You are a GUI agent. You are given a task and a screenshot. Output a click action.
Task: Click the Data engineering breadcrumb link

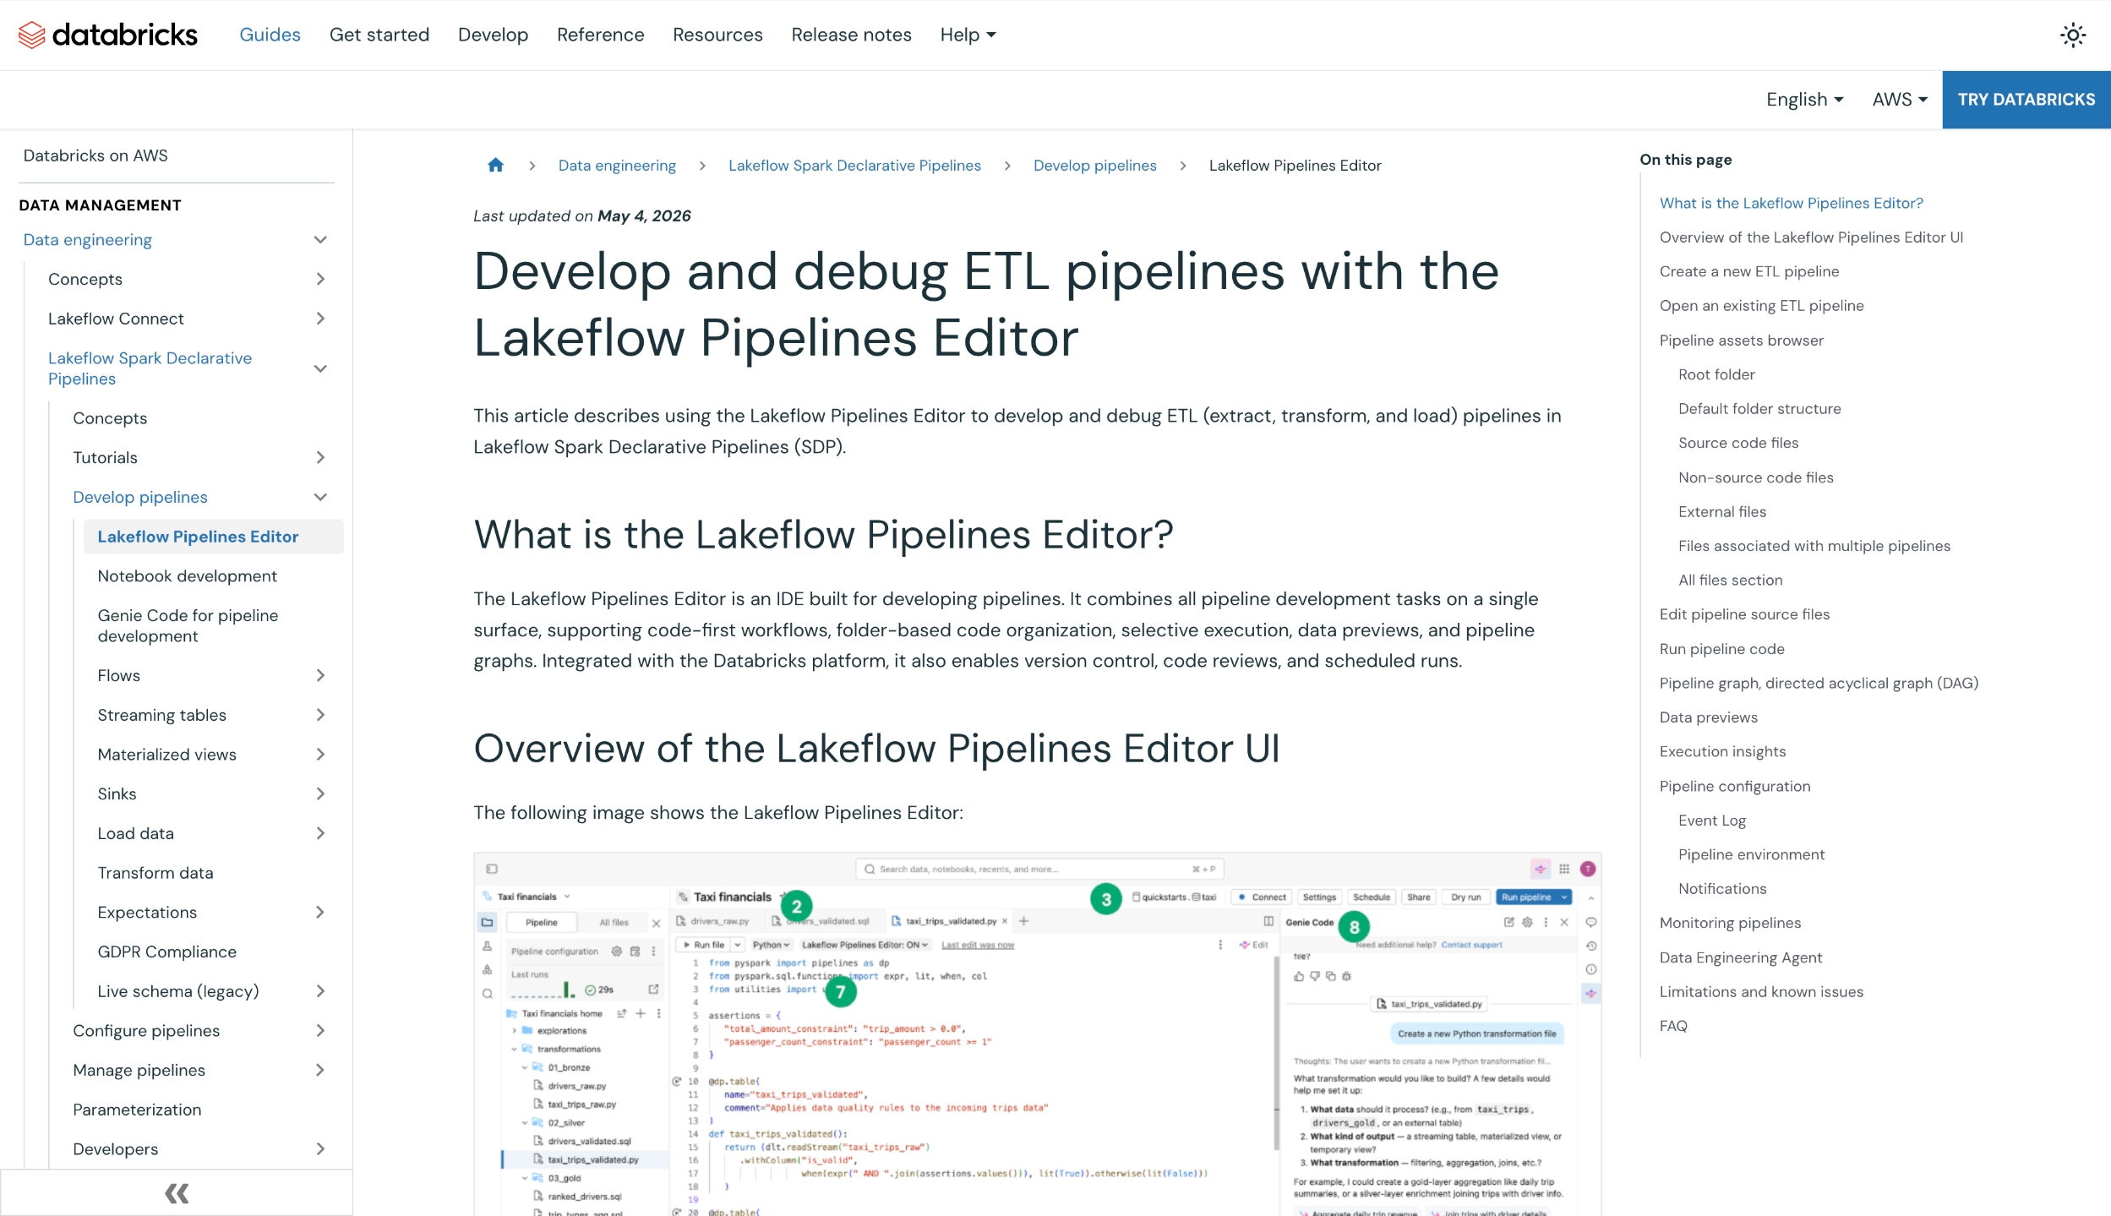(x=617, y=166)
